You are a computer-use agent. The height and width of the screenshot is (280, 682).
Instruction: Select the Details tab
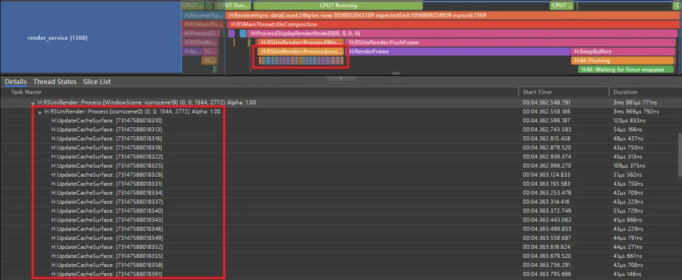pos(16,82)
